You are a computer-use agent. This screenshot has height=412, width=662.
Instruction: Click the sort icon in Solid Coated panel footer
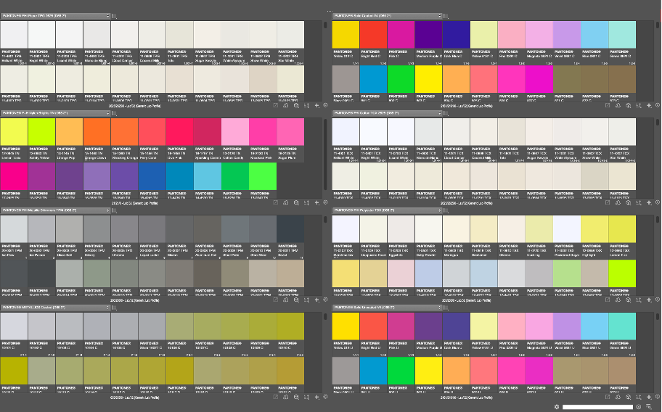coord(639,105)
